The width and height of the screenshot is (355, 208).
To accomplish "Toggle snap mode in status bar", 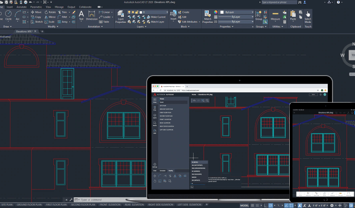I will tap(257, 206).
